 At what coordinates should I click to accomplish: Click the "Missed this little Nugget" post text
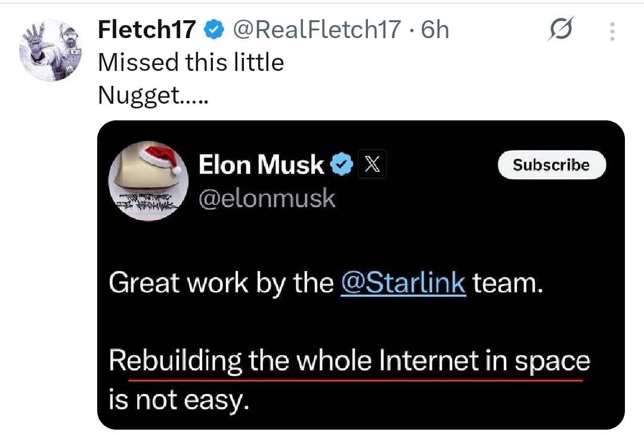pos(191,63)
